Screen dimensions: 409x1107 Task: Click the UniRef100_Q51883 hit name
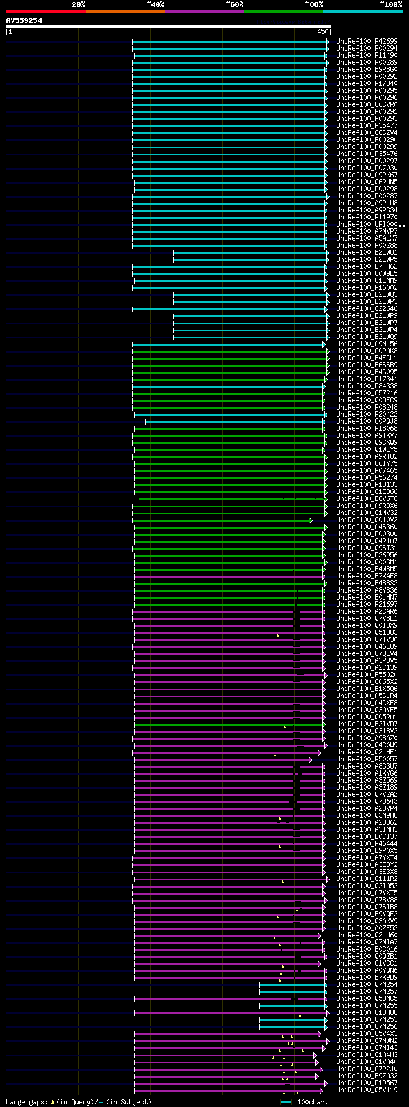[367, 633]
